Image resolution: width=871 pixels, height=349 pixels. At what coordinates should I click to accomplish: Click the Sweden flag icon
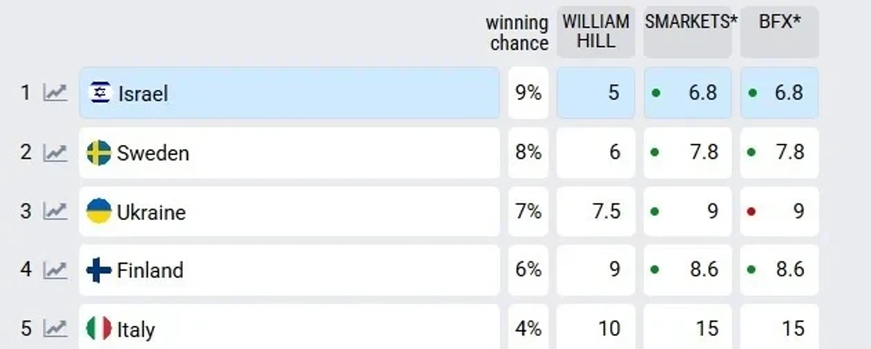tap(99, 152)
